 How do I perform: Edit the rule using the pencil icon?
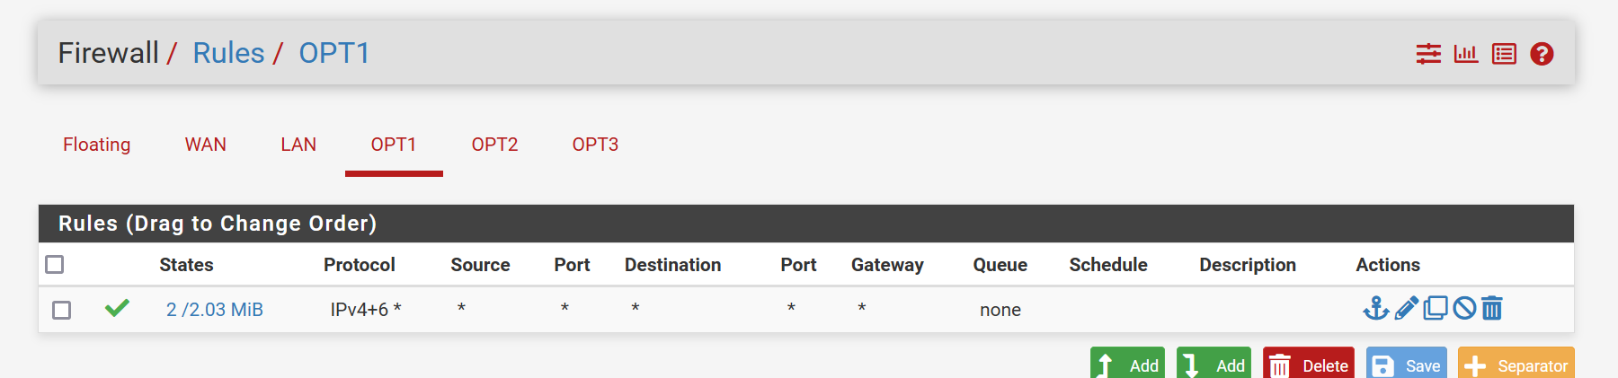[1407, 308]
